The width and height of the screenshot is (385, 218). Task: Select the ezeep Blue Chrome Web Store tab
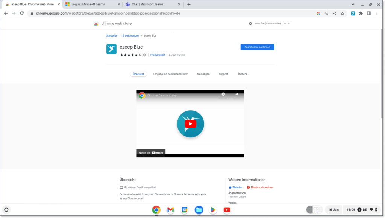33,4
